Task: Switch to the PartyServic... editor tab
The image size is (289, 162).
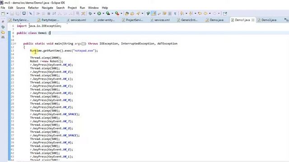Action: [19, 20]
